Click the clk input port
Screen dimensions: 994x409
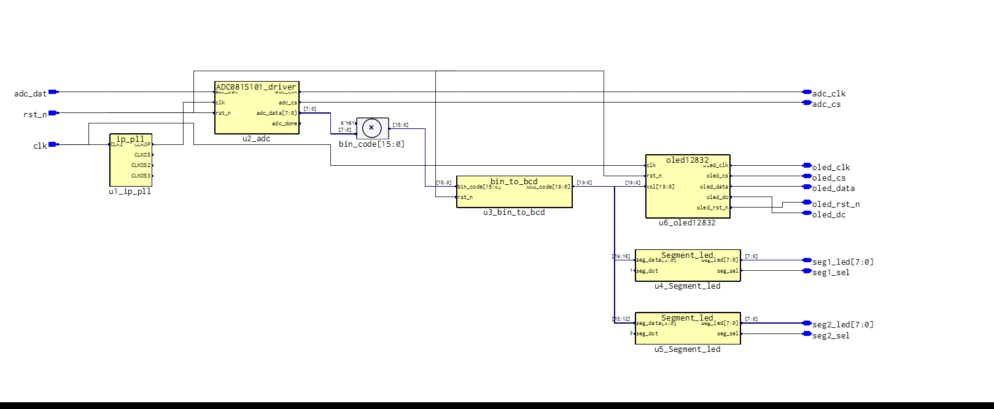point(53,144)
